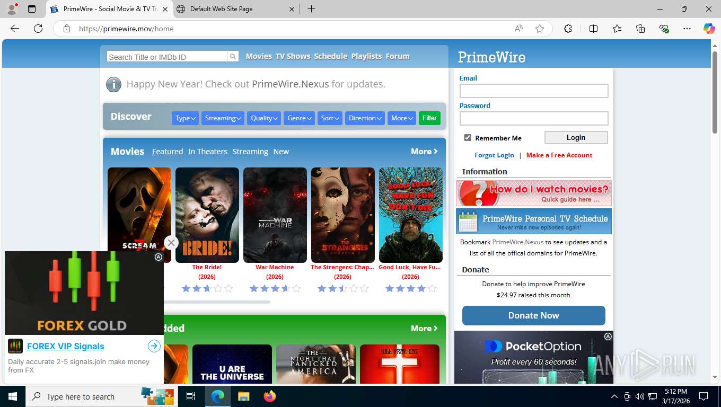Show hidden system tray icons chevron
The width and height of the screenshot is (721, 407).
click(x=614, y=396)
